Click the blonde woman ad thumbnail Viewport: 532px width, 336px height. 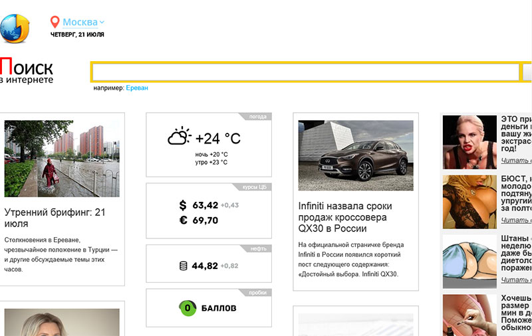(x=470, y=142)
